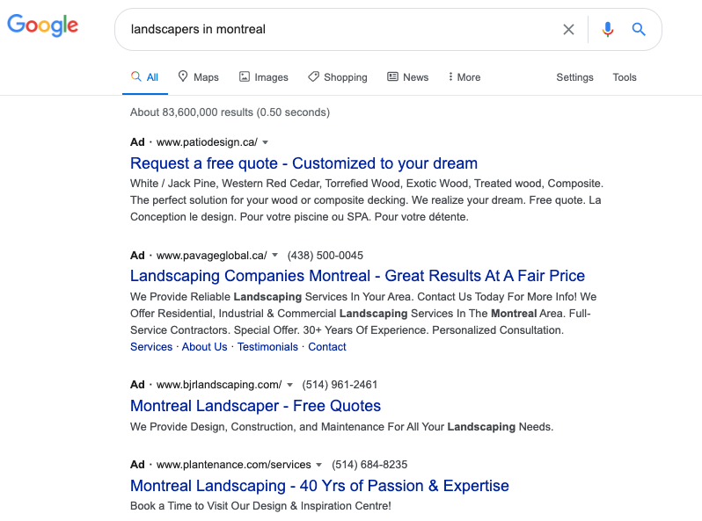Open Montreal Landscaper - Free Quotes link
Image resolution: width=702 pixels, height=521 pixels.
click(255, 406)
